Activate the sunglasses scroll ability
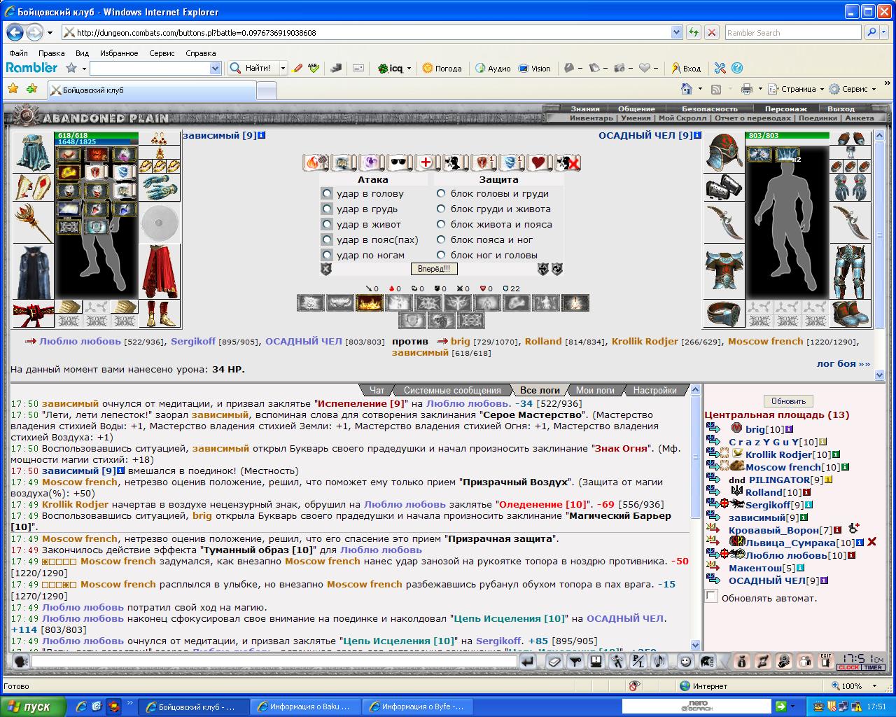896x717 pixels. click(398, 162)
